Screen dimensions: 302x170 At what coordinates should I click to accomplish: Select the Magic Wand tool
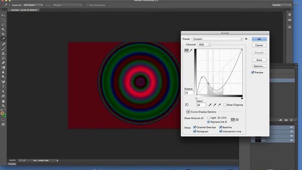(x=3, y=29)
